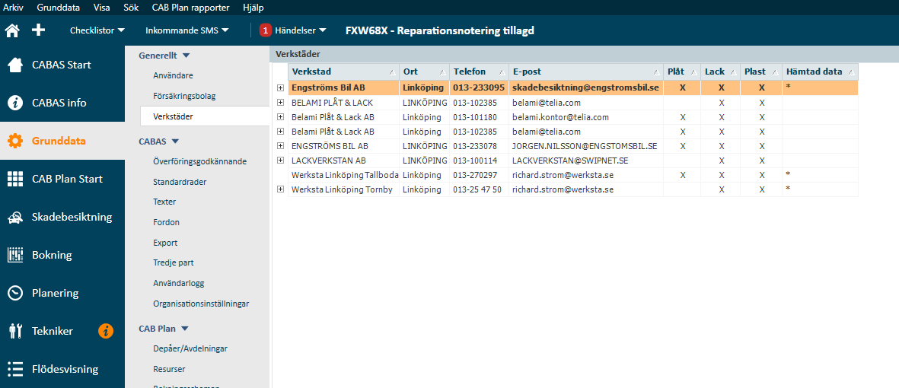This screenshot has width=899, height=388.
Task: Click the plus icon to add new
Action: (38, 30)
